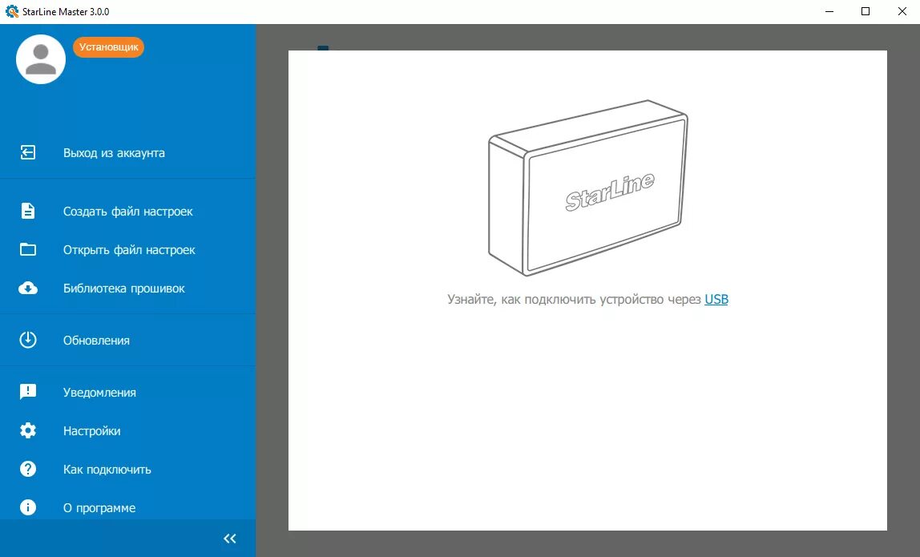The width and height of the screenshot is (920, 557).
Task: Click the folder icon for opening settings file
Action: point(27,249)
